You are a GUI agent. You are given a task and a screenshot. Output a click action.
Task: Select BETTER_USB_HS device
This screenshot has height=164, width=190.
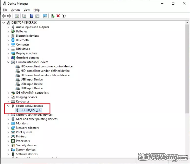[x=31, y=110]
